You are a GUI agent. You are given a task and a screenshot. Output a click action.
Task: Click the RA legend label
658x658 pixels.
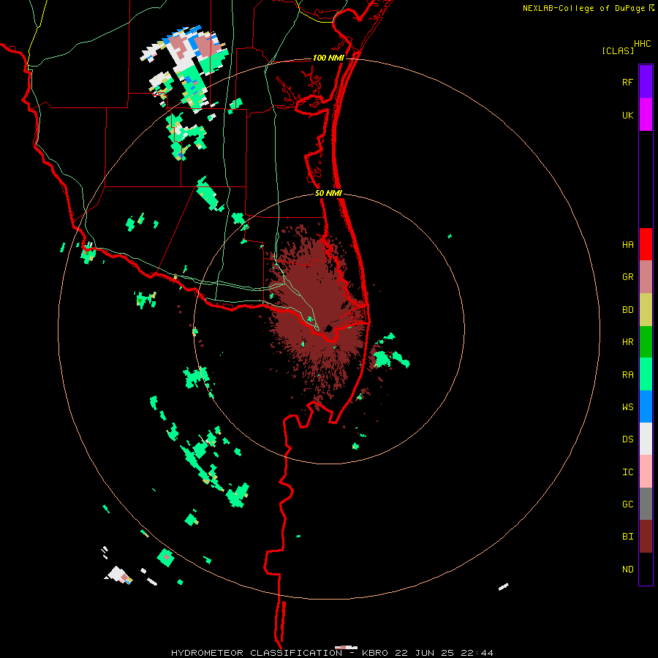(627, 375)
